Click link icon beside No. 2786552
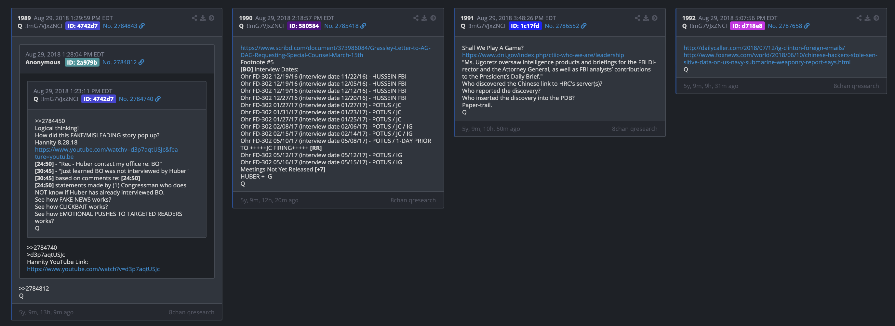Screen dimensions: 895x326 [584, 26]
